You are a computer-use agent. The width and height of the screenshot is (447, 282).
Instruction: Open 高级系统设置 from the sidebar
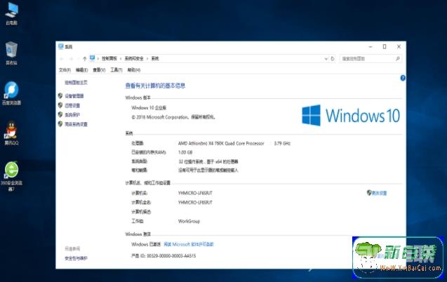pos(76,124)
